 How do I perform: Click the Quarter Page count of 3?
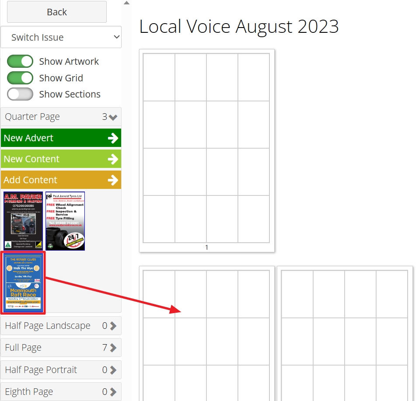[x=105, y=117]
